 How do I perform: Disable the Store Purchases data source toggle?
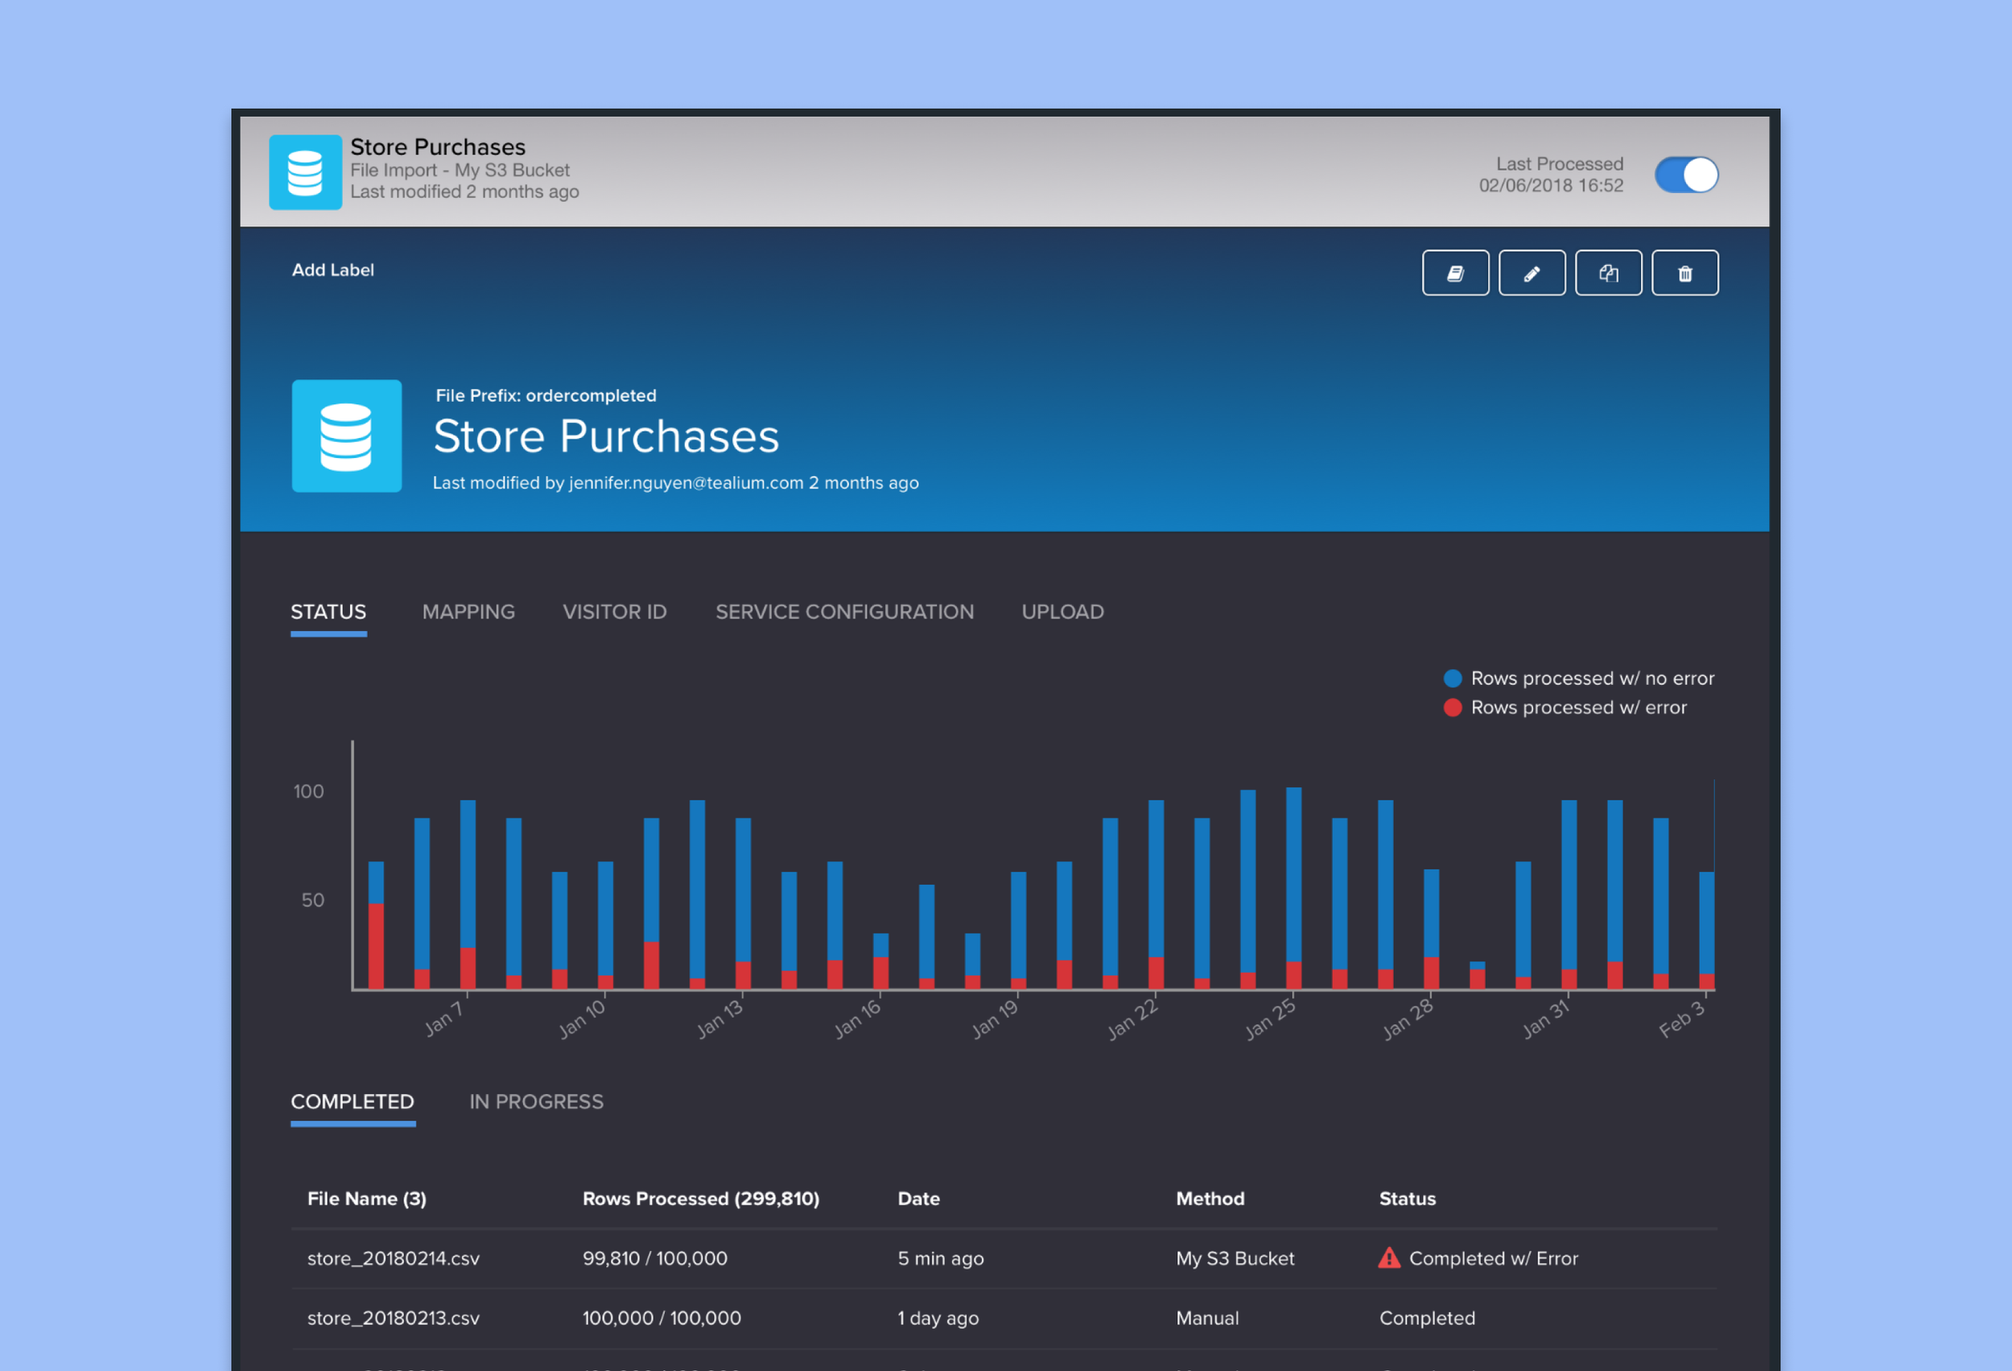(1685, 175)
